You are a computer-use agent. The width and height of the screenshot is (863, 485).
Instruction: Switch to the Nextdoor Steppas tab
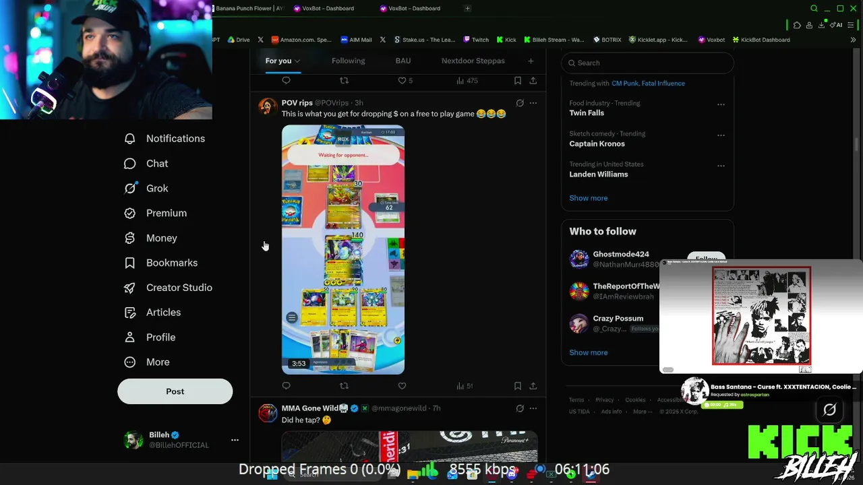473,61
